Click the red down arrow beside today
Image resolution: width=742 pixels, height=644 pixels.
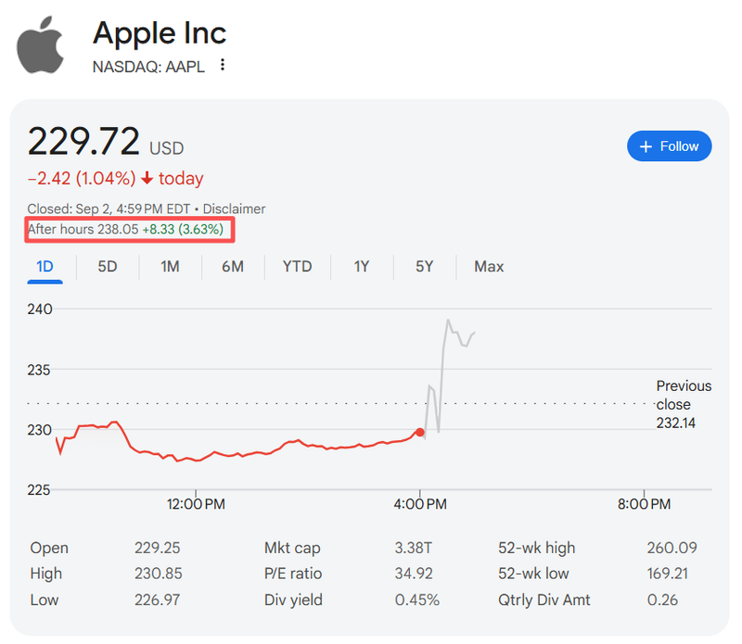pos(147,178)
